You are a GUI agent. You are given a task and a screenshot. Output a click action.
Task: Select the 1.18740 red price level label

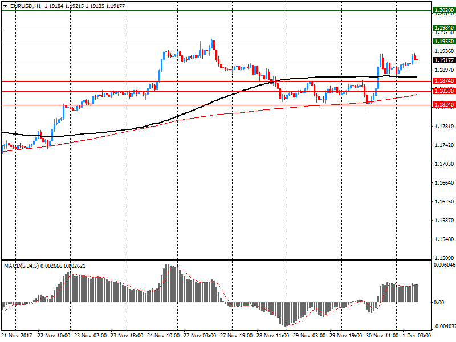444,81
